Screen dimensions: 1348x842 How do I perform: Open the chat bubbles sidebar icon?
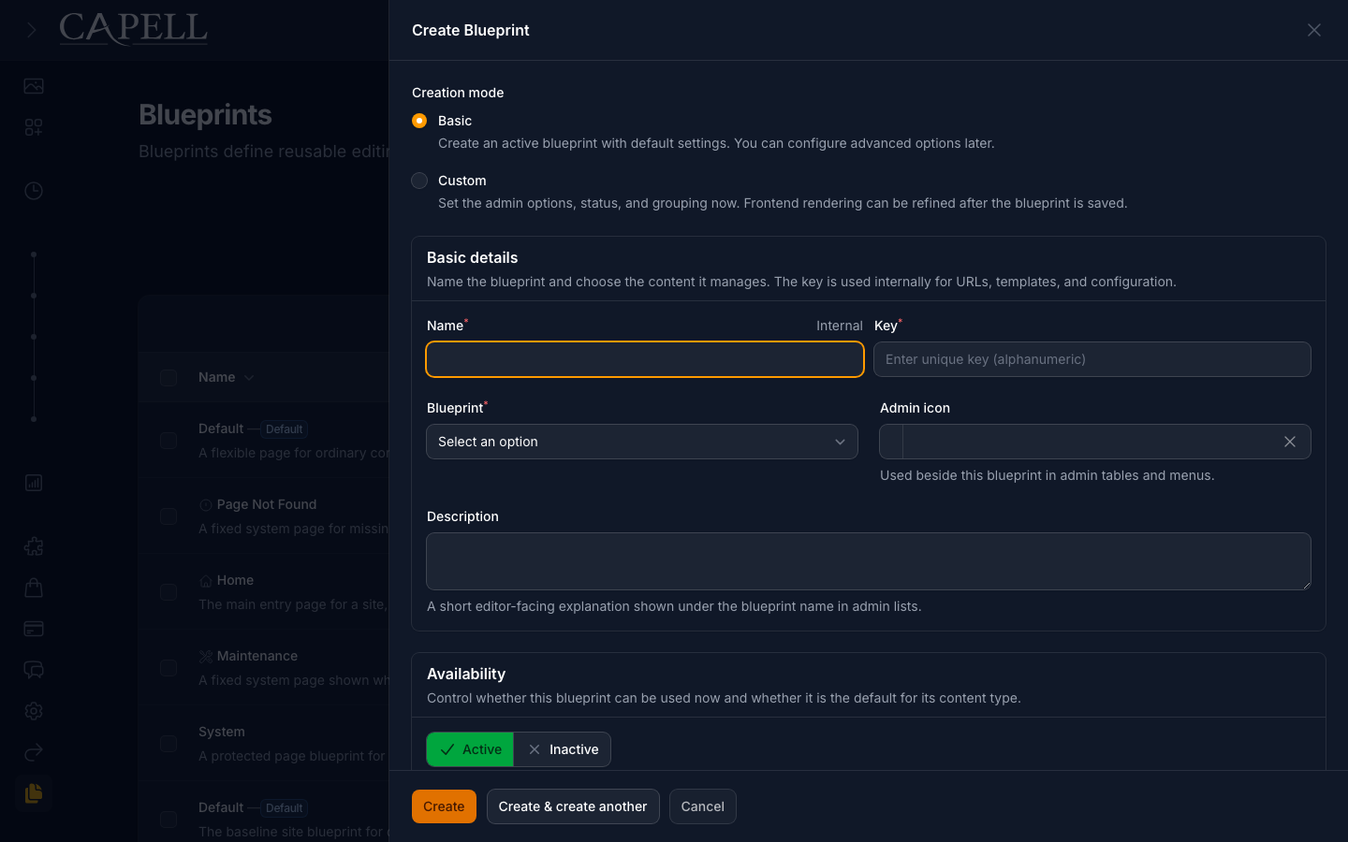34,670
